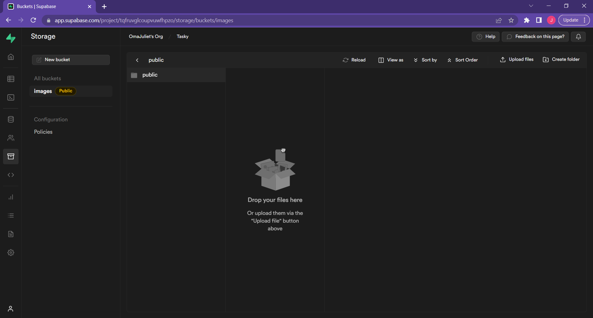Click the New bucket button

71,60
